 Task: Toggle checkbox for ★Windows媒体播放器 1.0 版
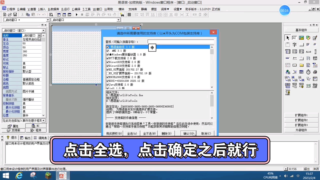(108, 54)
